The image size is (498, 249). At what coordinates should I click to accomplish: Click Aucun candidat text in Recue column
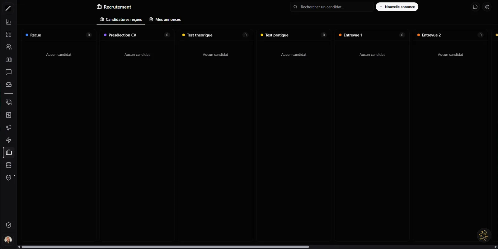coord(59,54)
